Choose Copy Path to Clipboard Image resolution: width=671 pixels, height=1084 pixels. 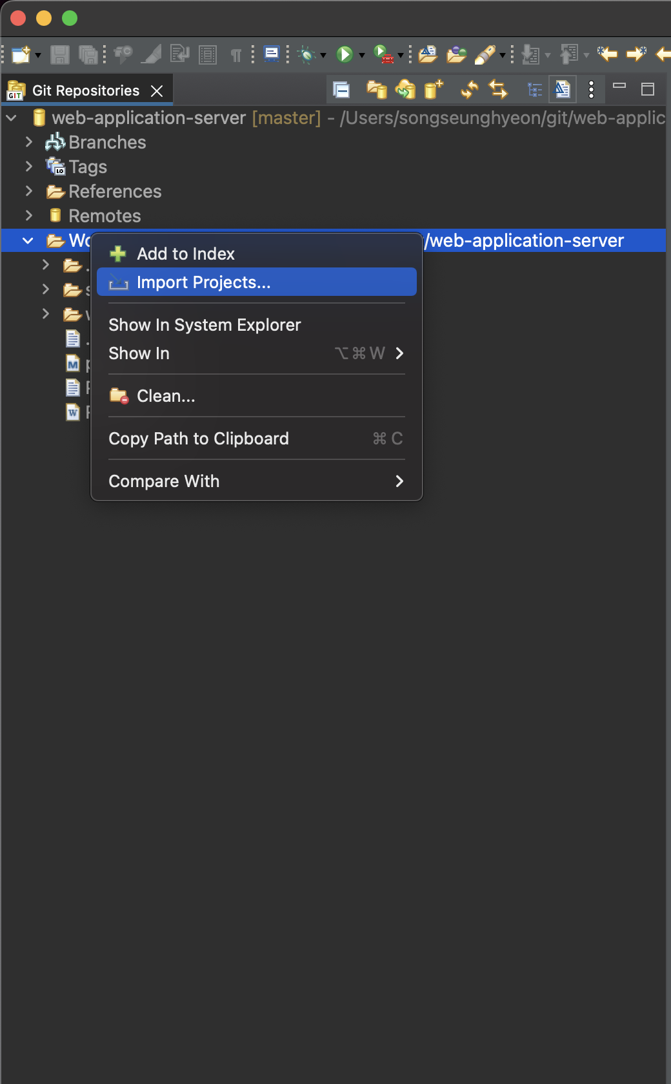pyautogui.click(x=257, y=439)
